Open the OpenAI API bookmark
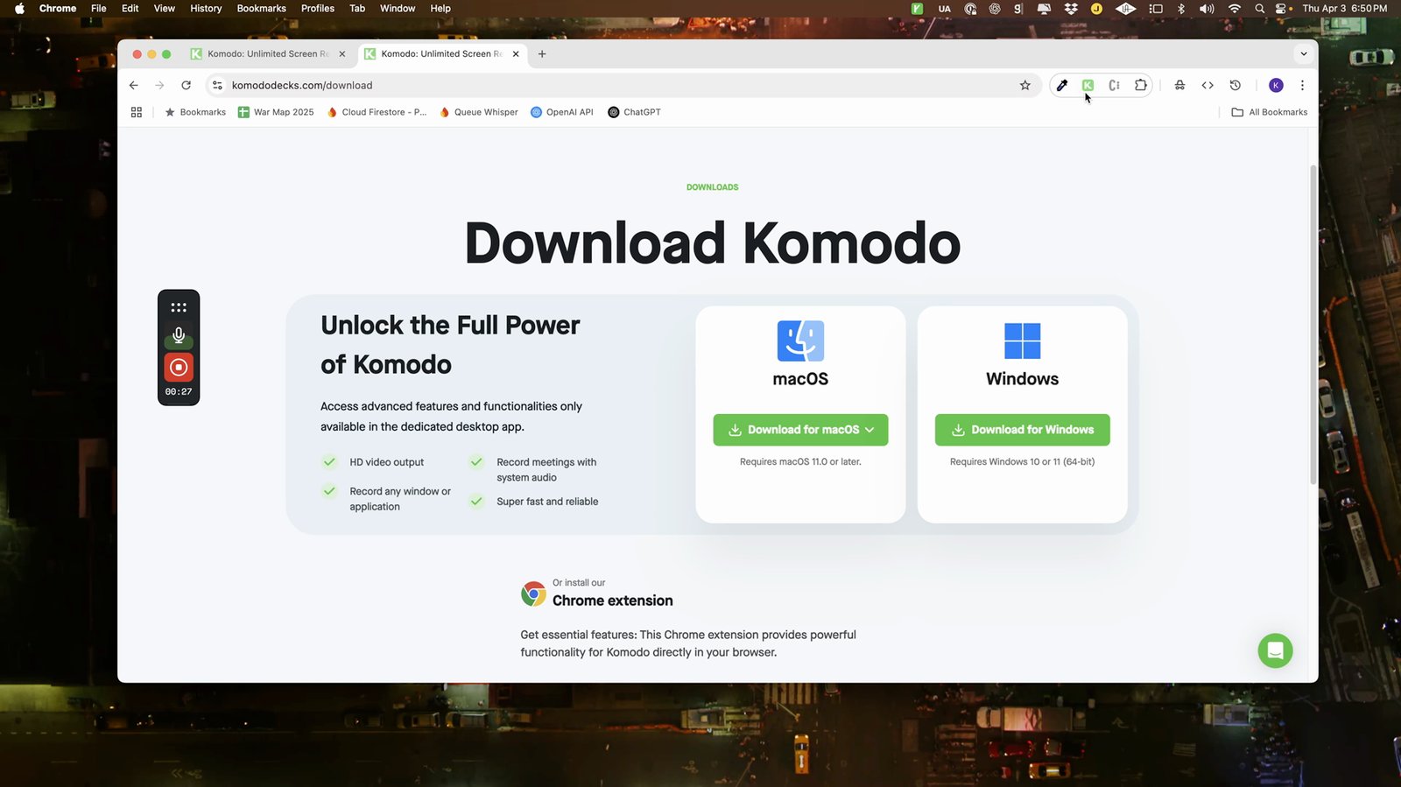Viewport: 1401px width, 787px height. click(562, 112)
